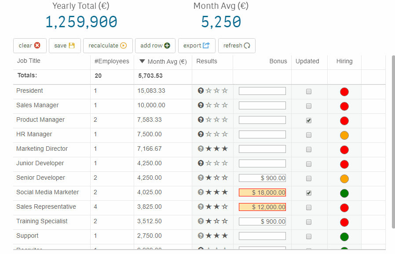This screenshot has height=254, width=395.
Task: Refresh the table
Action: [237, 46]
